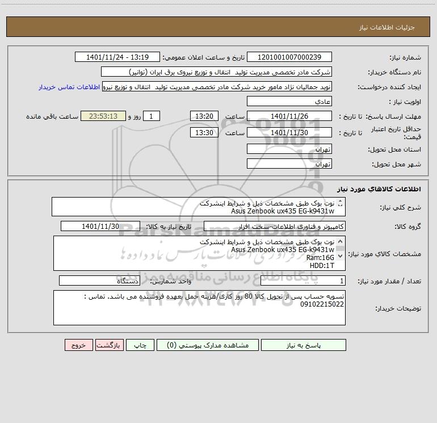Click the countdown timer 23:53:13
The height and width of the screenshot is (423, 437).
[x=103, y=116]
